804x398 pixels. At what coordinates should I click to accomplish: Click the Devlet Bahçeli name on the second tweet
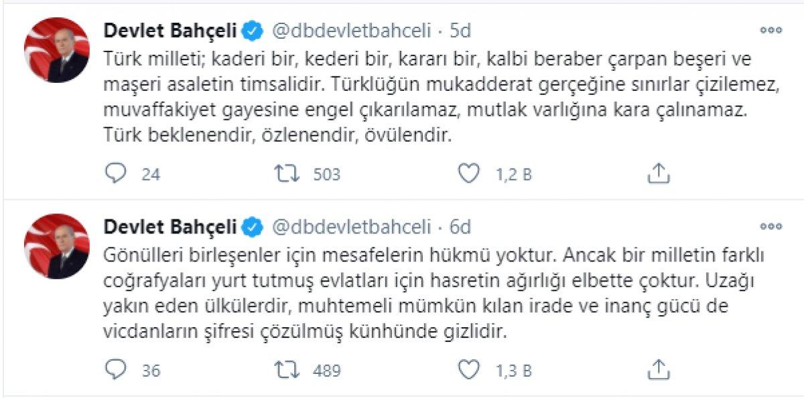point(172,226)
